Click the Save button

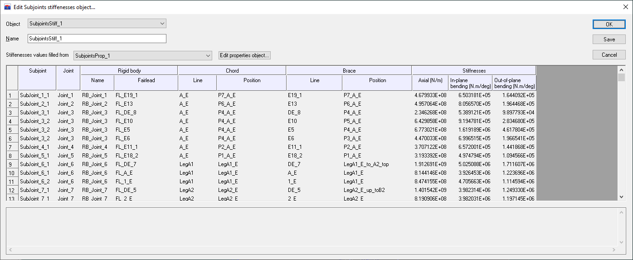tap(609, 39)
